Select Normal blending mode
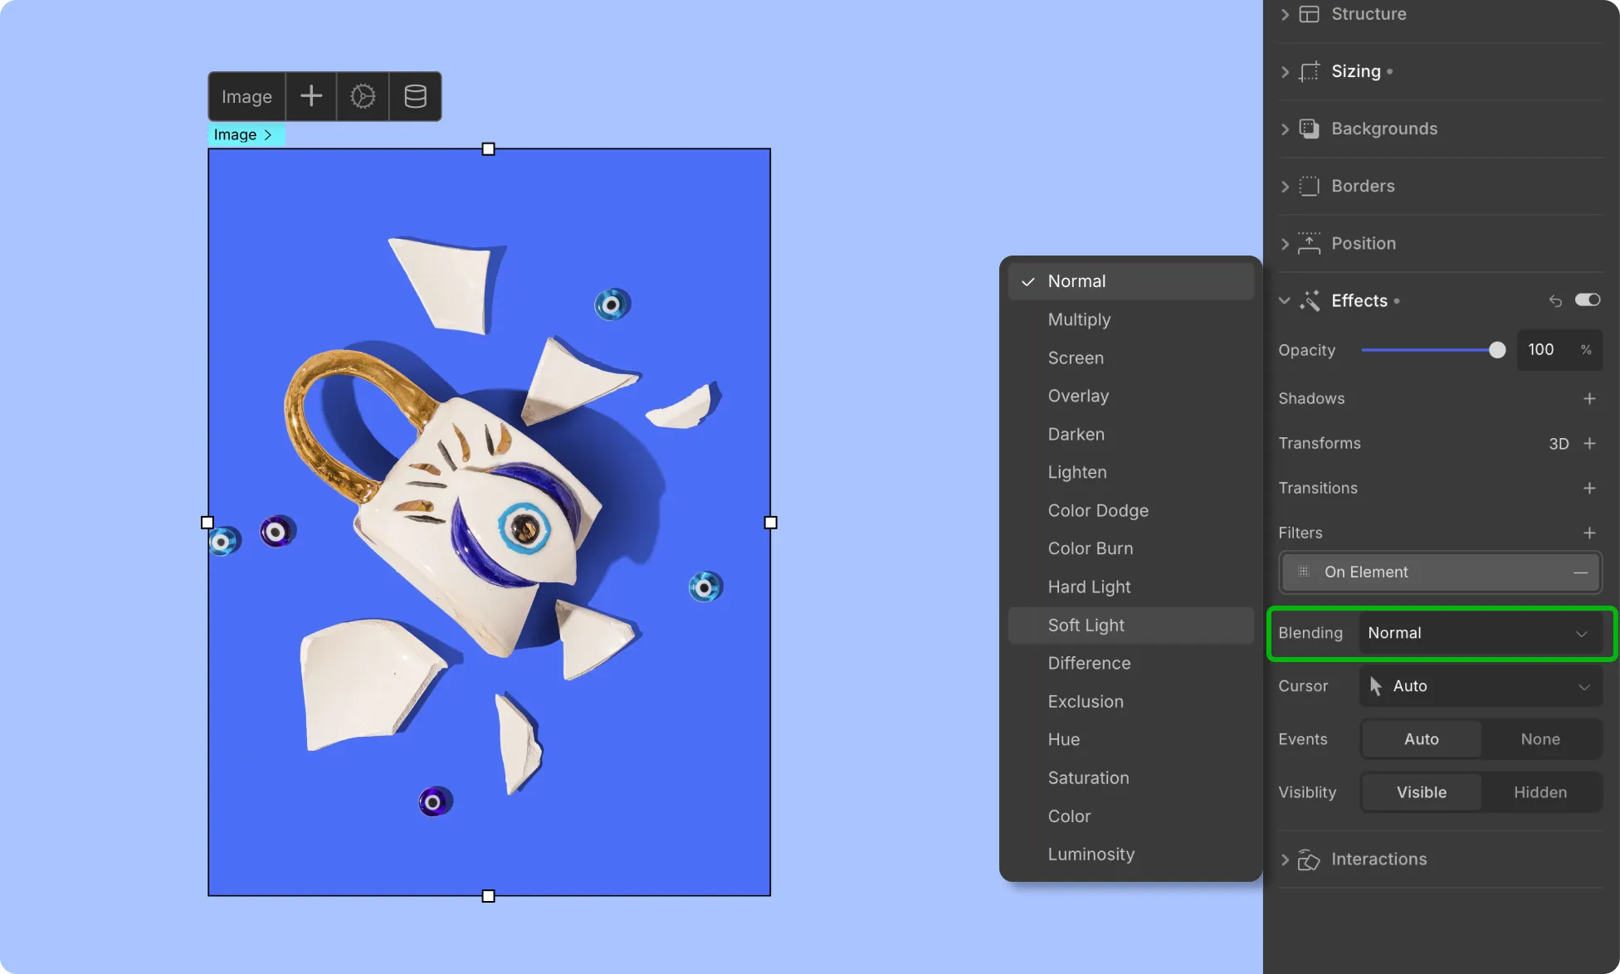This screenshot has height=974, width=1620. [1131, 281]
